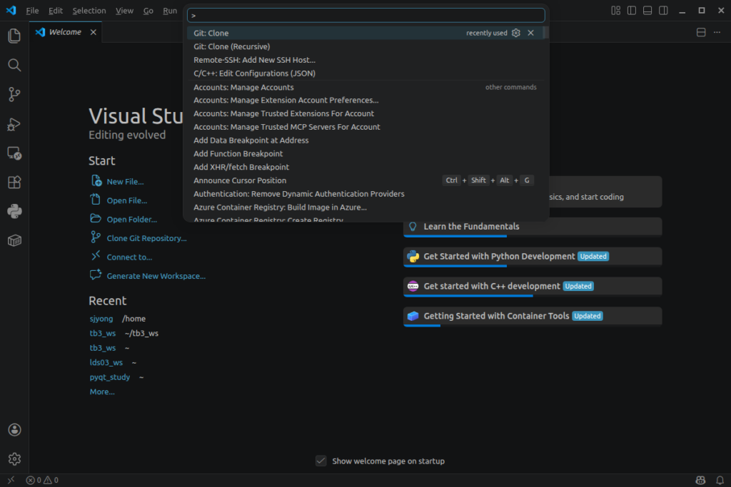The width and height of the screenshot is (731, 487).
Task: Open the Python view in activity bar
Action: pyautogui.click(x=14, y=211)
